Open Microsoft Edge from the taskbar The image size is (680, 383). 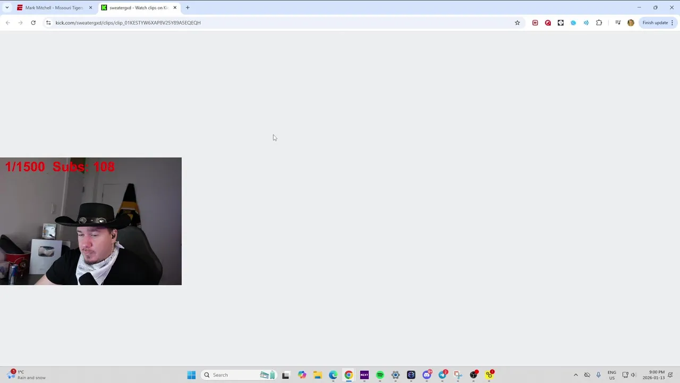coord(333,375)
